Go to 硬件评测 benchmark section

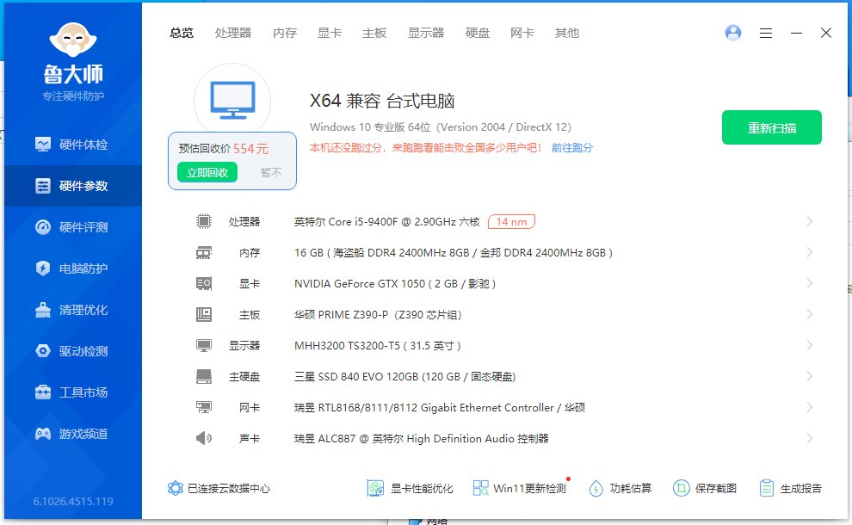coord(72,227)
